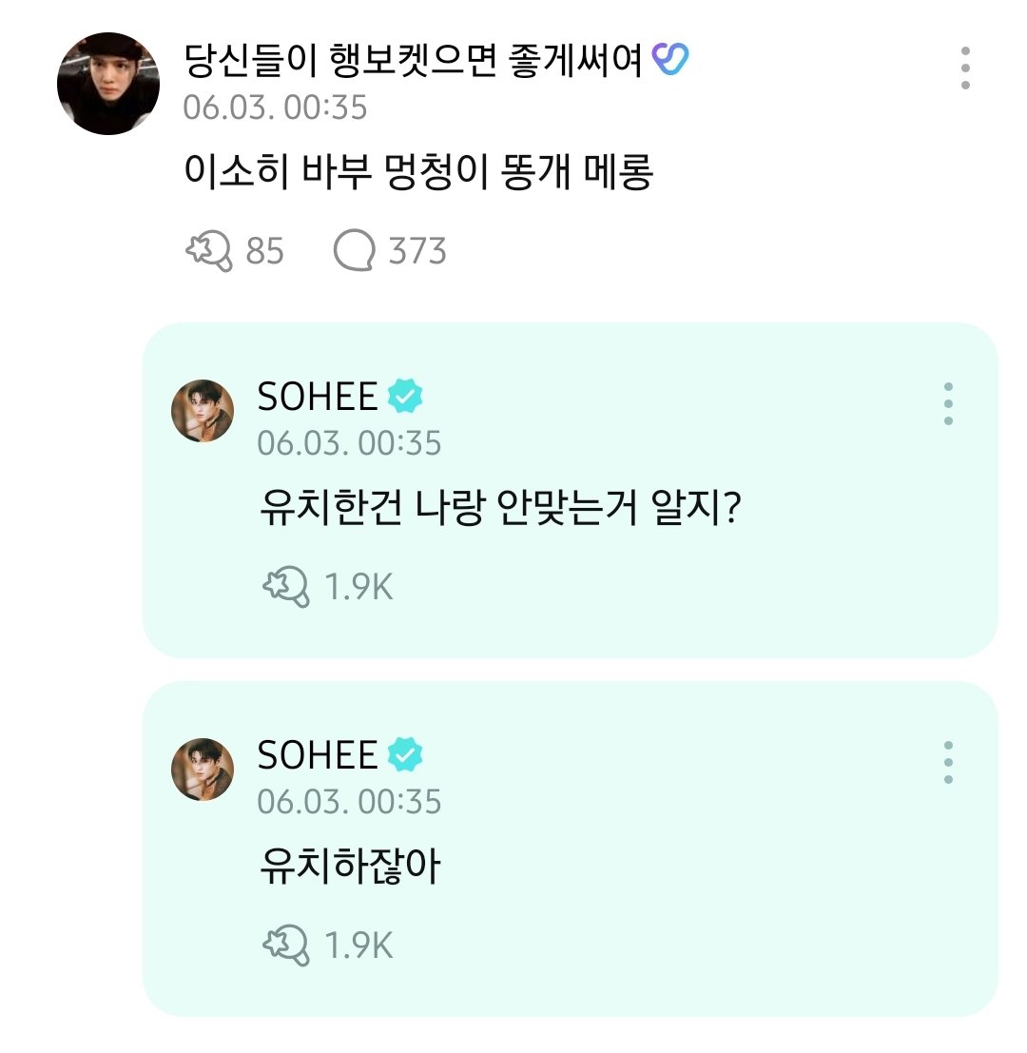Screen dimensions: 1027x1053
Task: Tap SOHEE's avatar on the 유치한건 reply
Action: [x=203, y=411]
